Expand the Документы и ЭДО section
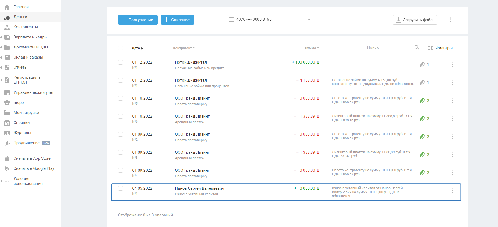The width and height of the screenshot is (498, 227). pyautogui.click(x=2, y=47)
